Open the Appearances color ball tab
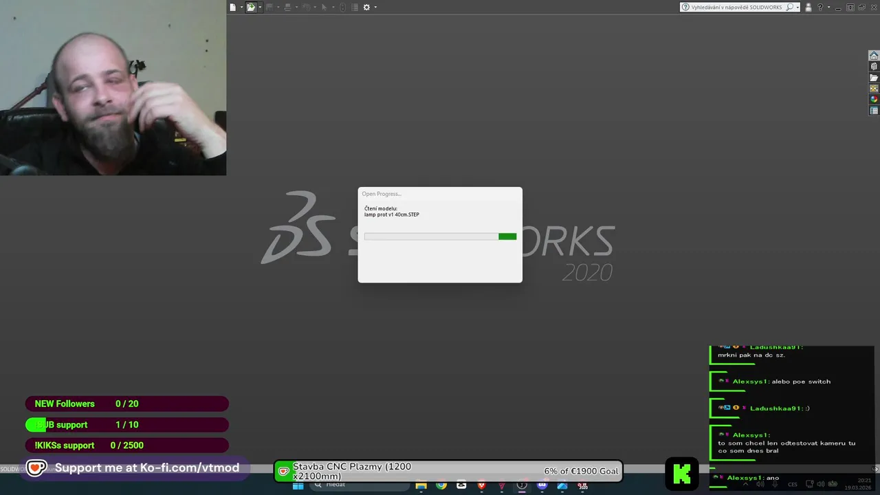 874,100
